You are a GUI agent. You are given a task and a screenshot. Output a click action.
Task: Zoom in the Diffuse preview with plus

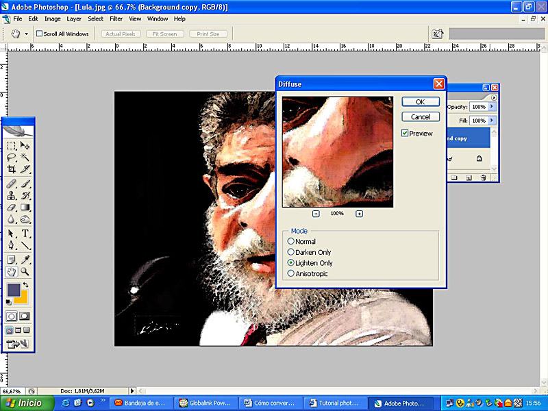point(359,214)
